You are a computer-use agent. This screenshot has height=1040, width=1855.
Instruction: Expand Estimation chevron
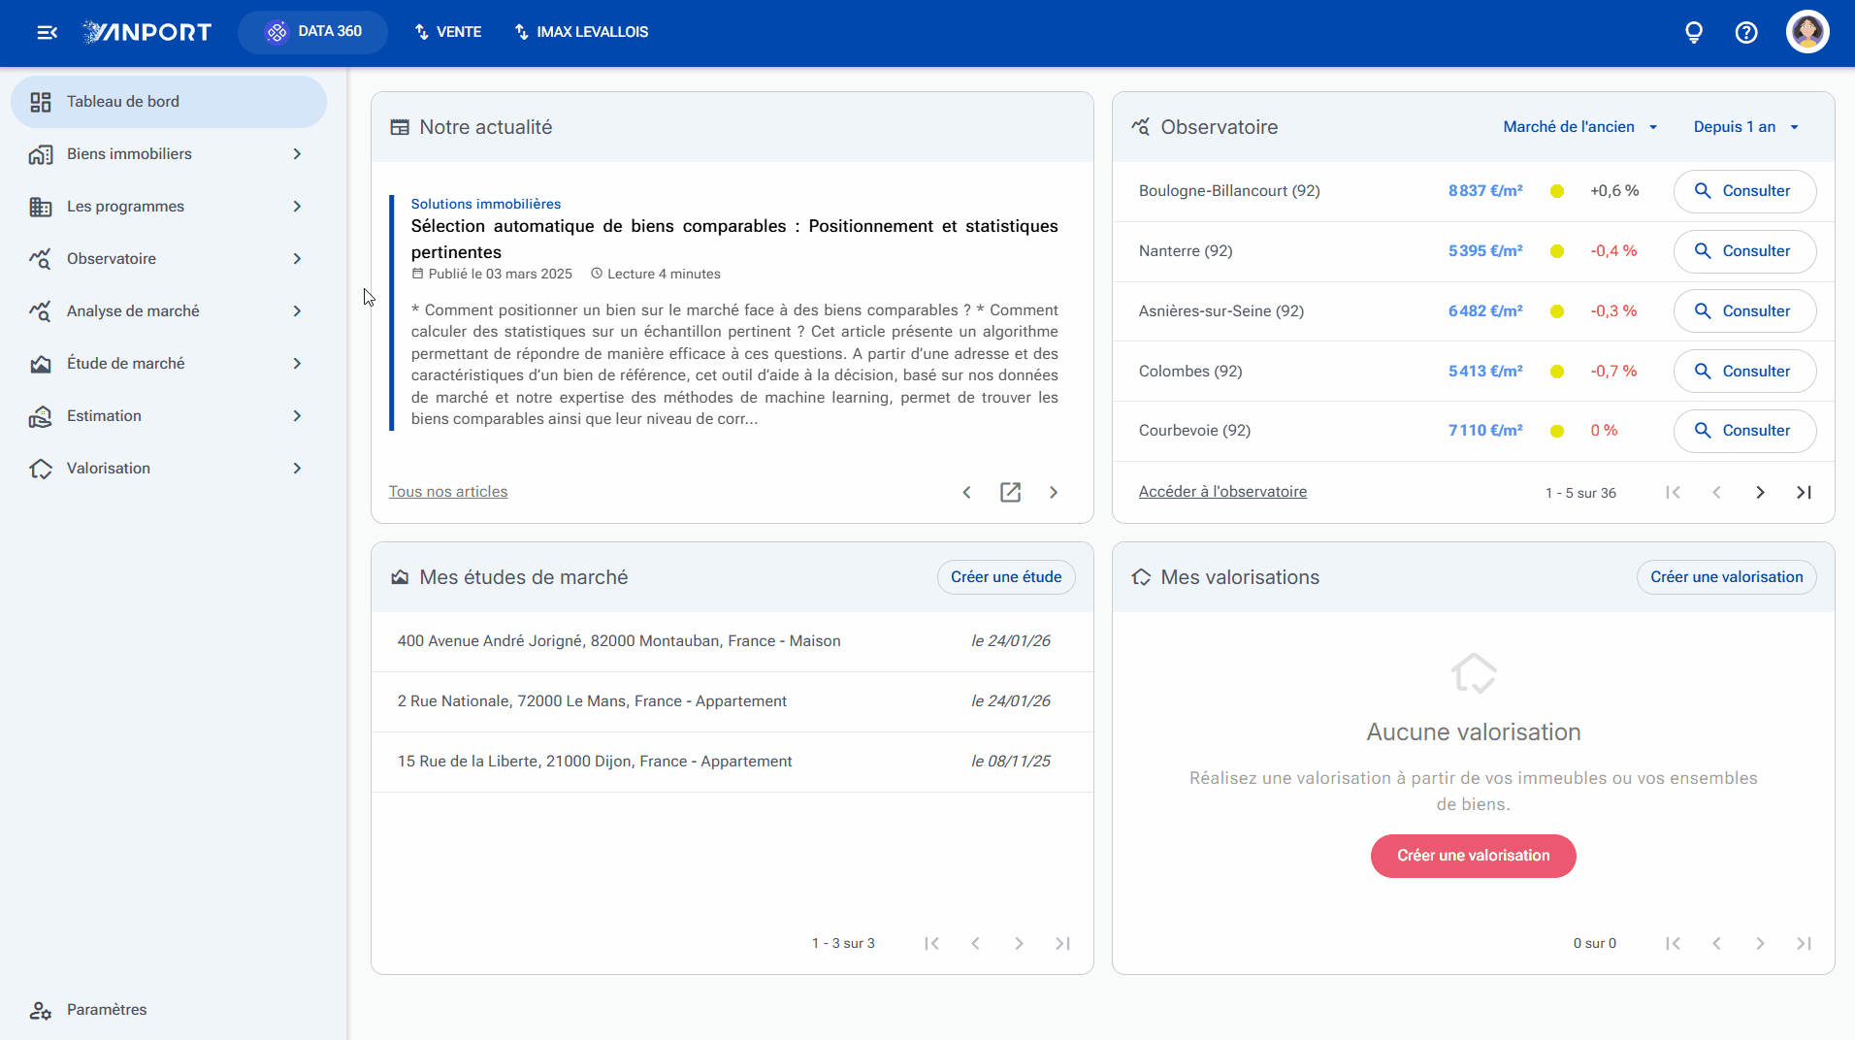[x=297, y=416]
